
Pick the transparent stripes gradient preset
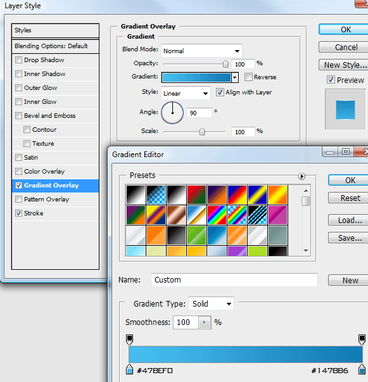[257, 215]
